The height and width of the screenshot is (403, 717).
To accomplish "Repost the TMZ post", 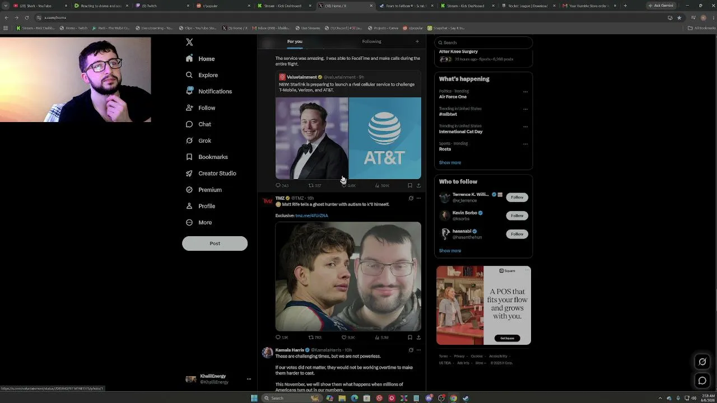I will (314, 338).
